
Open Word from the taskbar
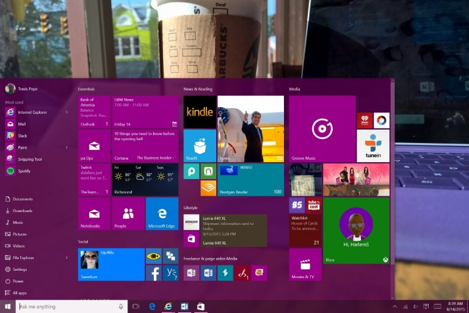pos(184,306)
